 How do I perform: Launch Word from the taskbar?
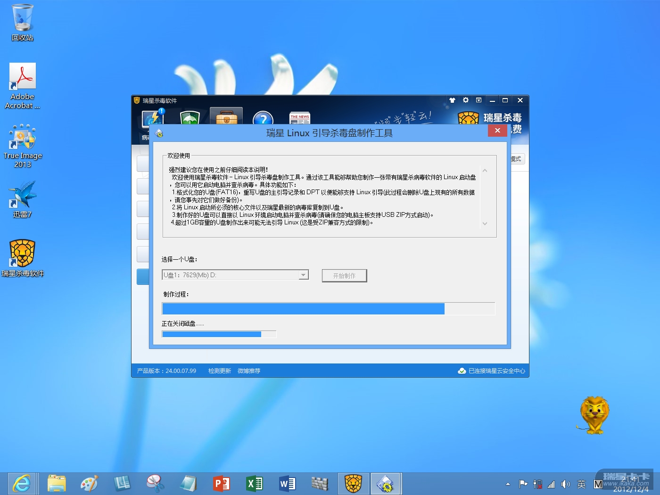[x=287, y=484]
